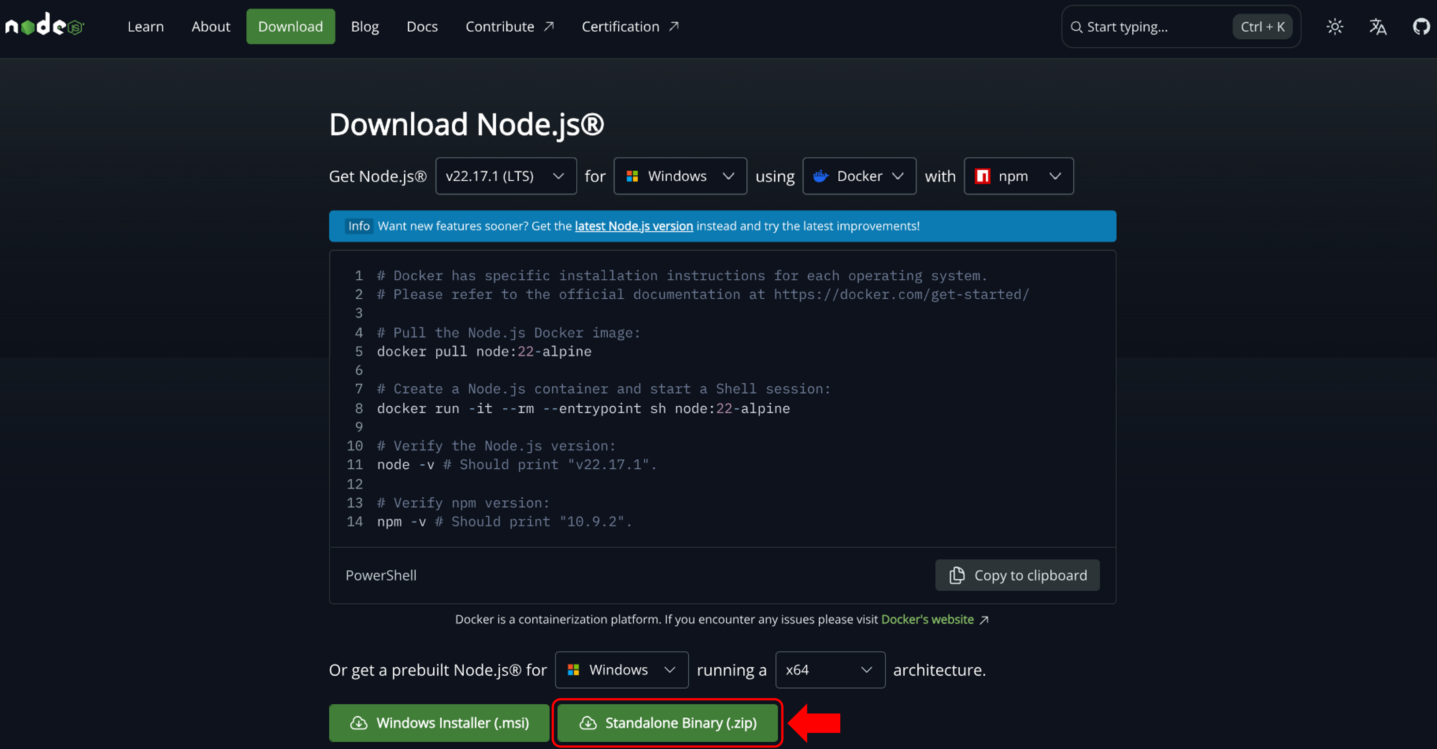This screenshot has height=749, width=1437.
Task: Click the Docker whale icon in the selector
Action: (x=820, y=176)
